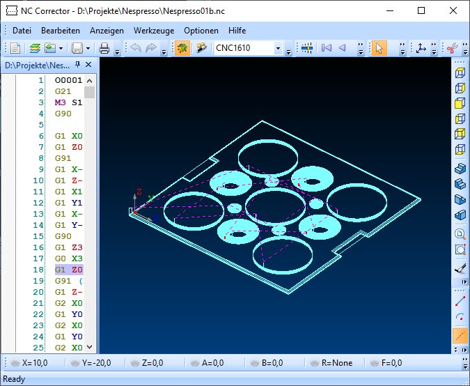This screenshot has height=386, width=470.
Task: Open the Werkzeuge menu
Action: pos(153,31)
